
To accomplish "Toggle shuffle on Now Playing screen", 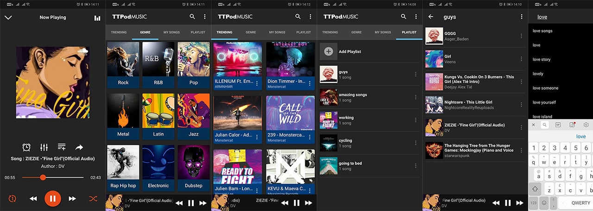I will 93,199.
